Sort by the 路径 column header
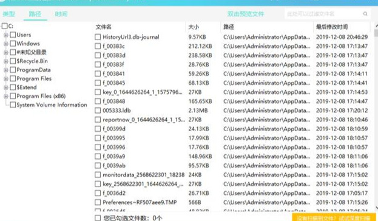This screenshot has width=378, height=221. 229,27
